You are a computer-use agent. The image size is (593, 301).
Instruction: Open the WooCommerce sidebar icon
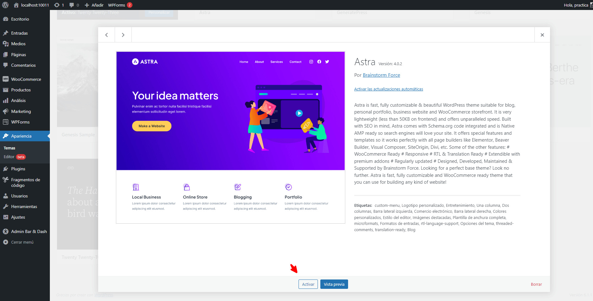[6, 79]
